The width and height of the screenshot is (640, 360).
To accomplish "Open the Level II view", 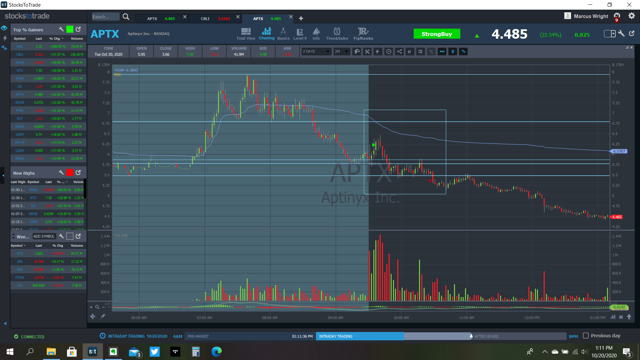I will [x=300, y=34].
